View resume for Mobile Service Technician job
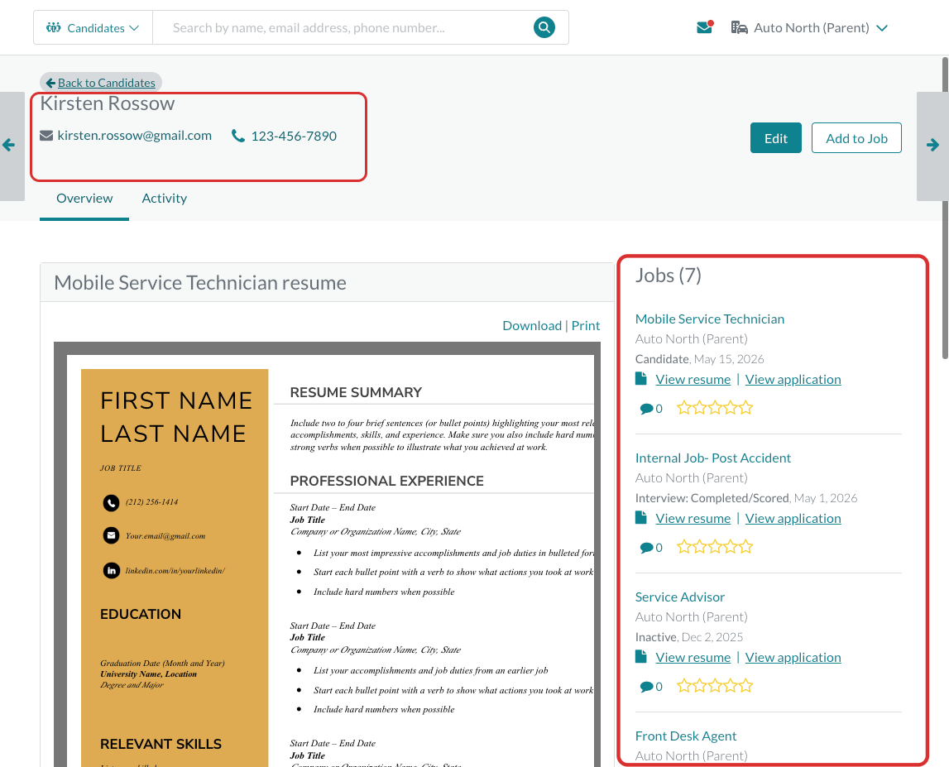Image resolution: width=949 pixels, height=767 pixels. [693, 380]
